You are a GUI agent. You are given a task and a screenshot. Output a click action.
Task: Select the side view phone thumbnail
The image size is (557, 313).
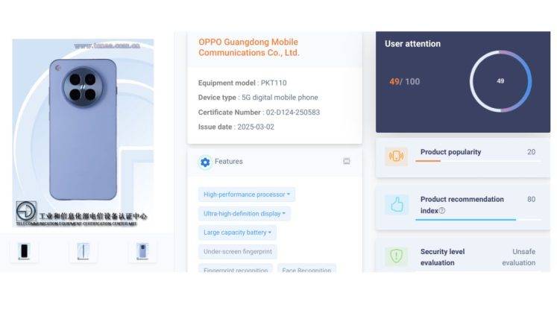(x=83, y=251)
